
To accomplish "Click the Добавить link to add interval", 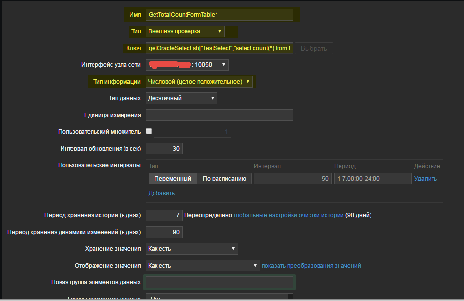I will pos(161,193).
